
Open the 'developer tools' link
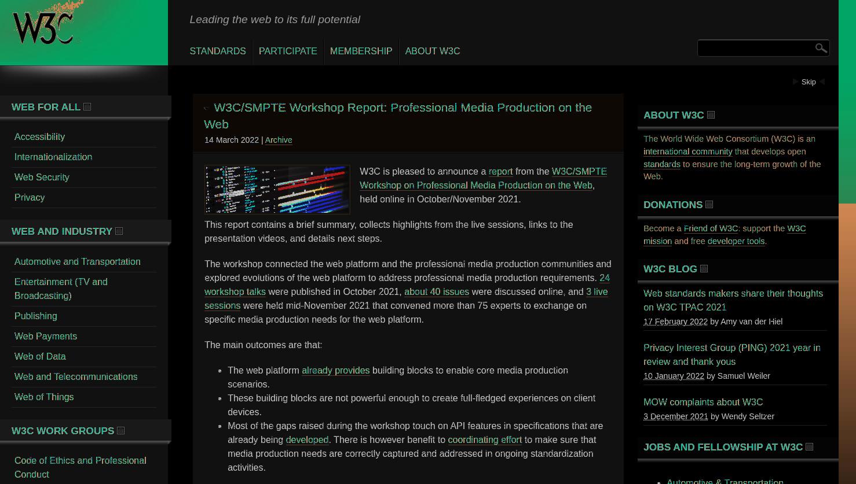point(736,241)
